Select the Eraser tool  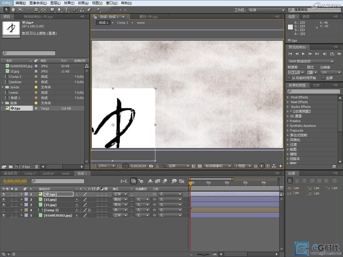tap(89, 9)
